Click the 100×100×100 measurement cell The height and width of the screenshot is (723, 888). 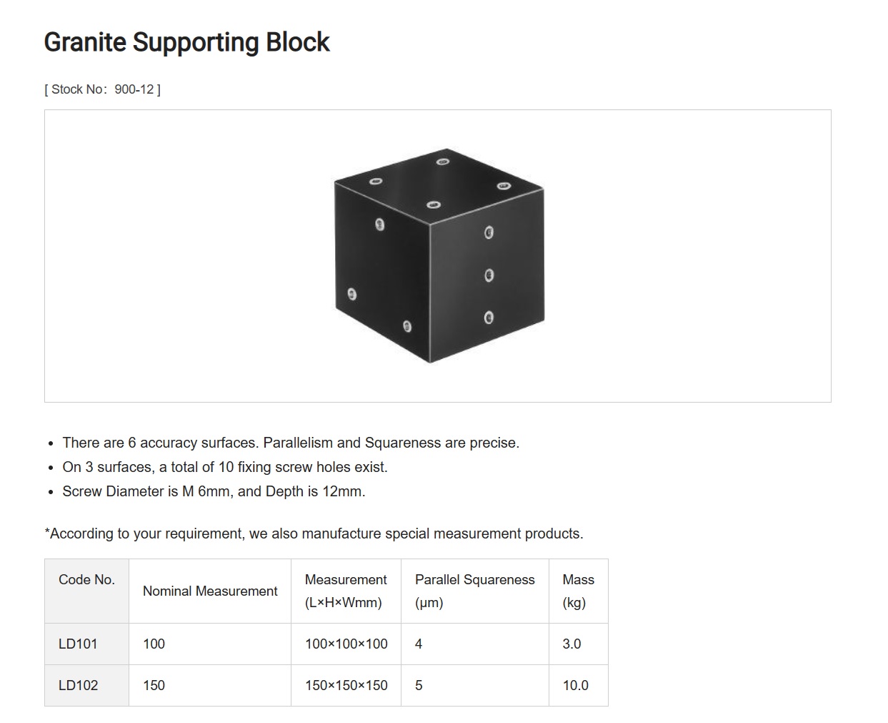point(346,644)
